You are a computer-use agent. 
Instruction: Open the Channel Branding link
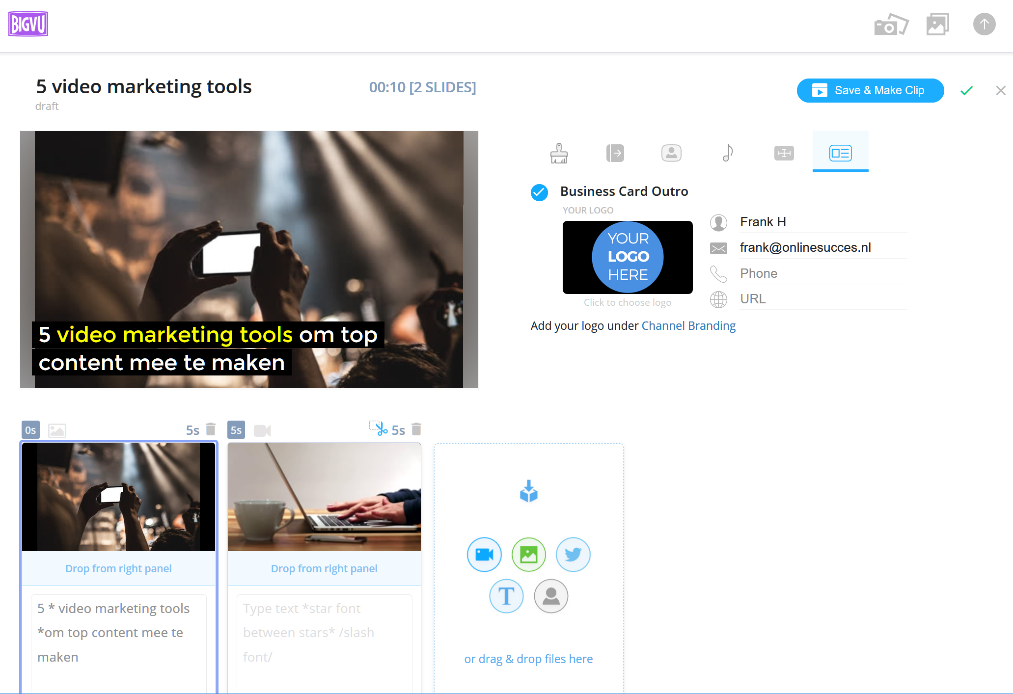click(x=688, y=326)
